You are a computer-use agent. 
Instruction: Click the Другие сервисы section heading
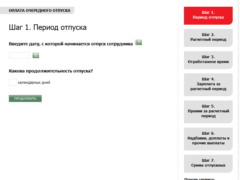199,178
